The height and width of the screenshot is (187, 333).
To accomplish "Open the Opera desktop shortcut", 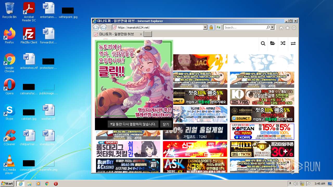I will click(9, 87).
